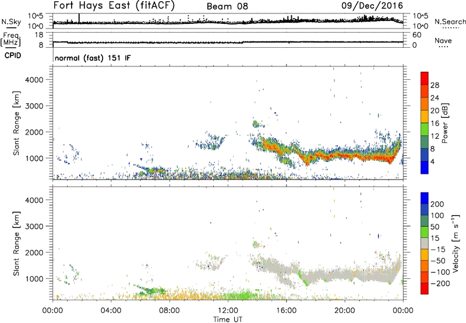Image resolution: width=466 pixels, height=323 pixels.
Task: Click the normal (fast) 151 IF text
Action: coord(93,58)
